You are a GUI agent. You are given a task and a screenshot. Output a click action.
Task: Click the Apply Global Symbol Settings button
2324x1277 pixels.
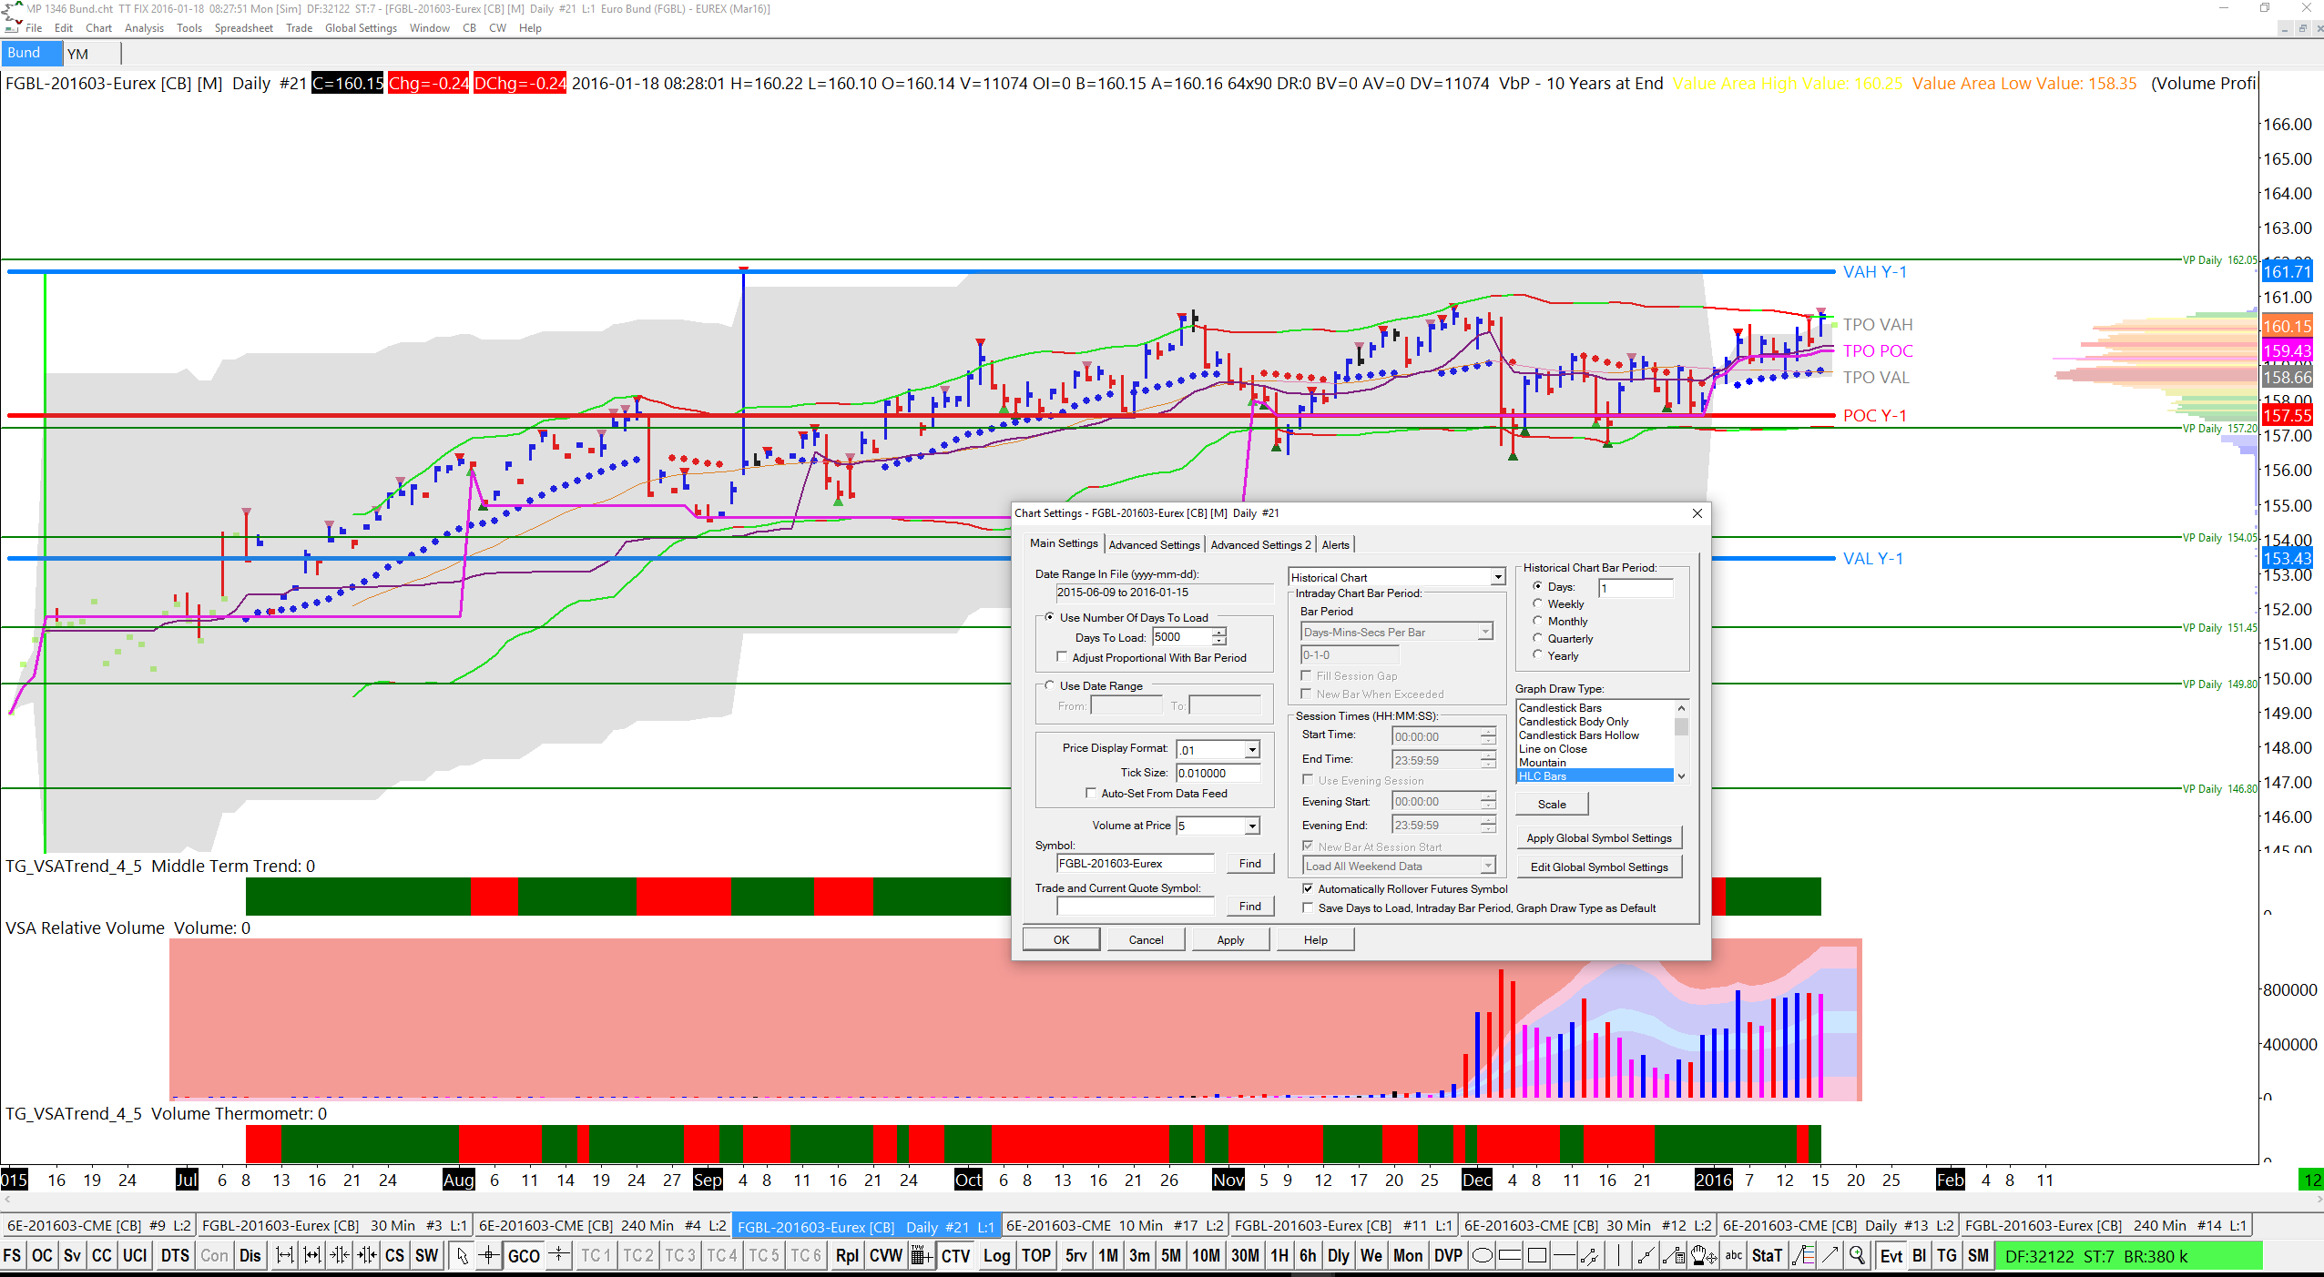(x=1599, y=838)
